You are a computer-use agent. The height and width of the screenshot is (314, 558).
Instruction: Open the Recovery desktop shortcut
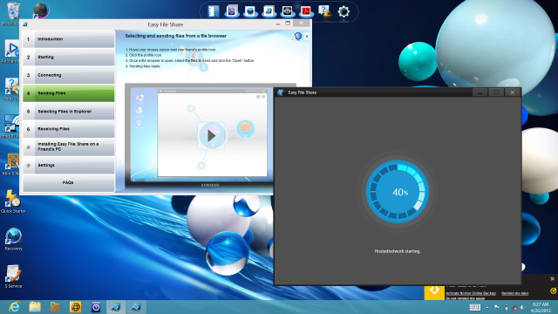pyautogui.click(x=14, y=239)
